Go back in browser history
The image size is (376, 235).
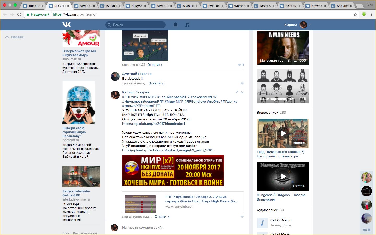(5, 14)
